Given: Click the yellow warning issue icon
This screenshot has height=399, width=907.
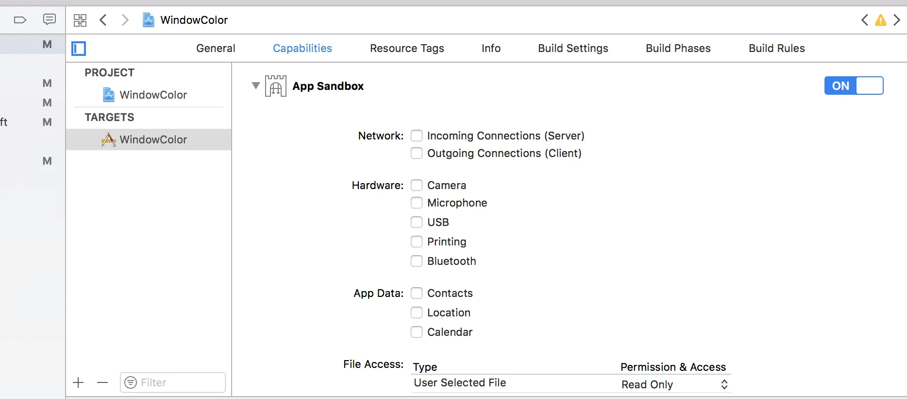Looking at the screenshot, I should click(880, 20).
